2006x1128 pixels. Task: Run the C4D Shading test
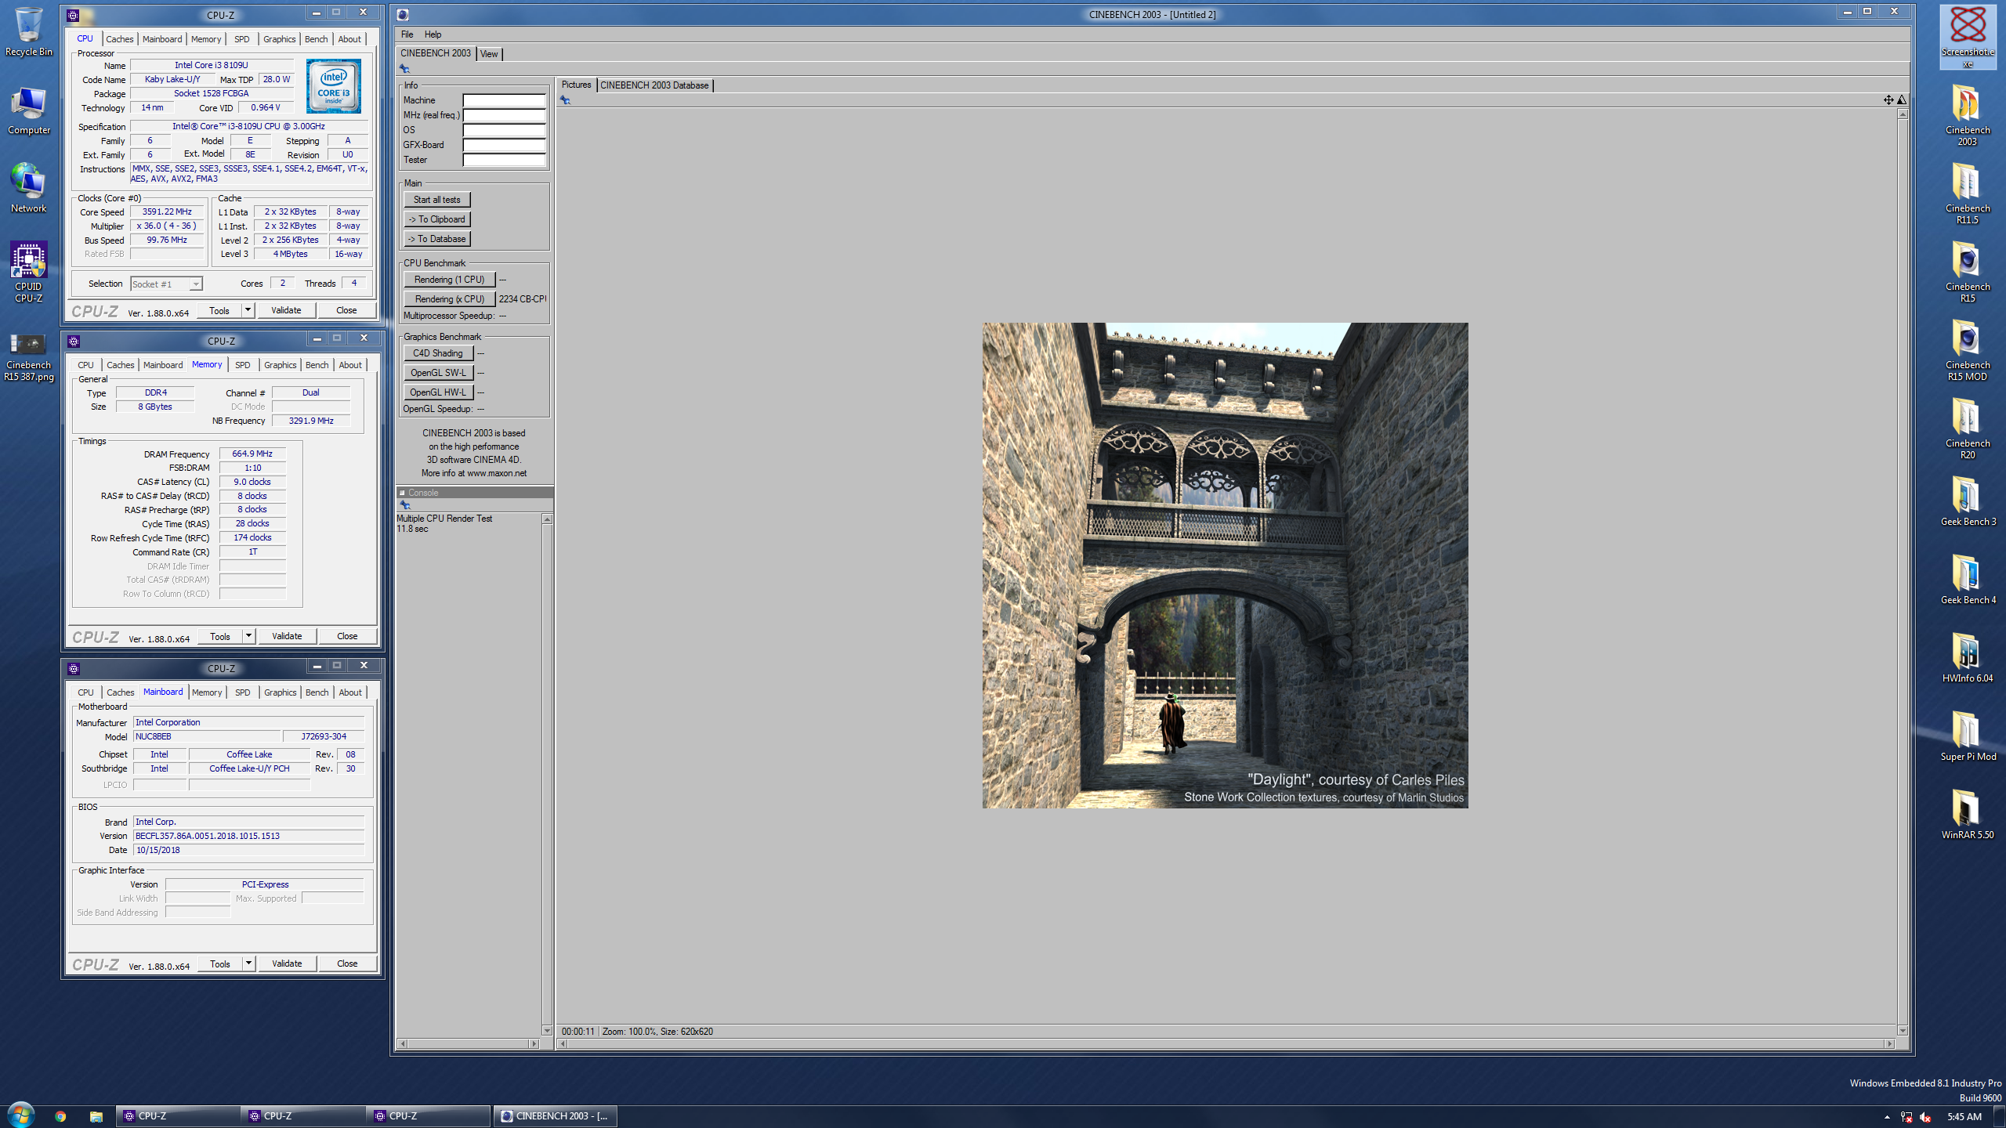pos(439,353)
